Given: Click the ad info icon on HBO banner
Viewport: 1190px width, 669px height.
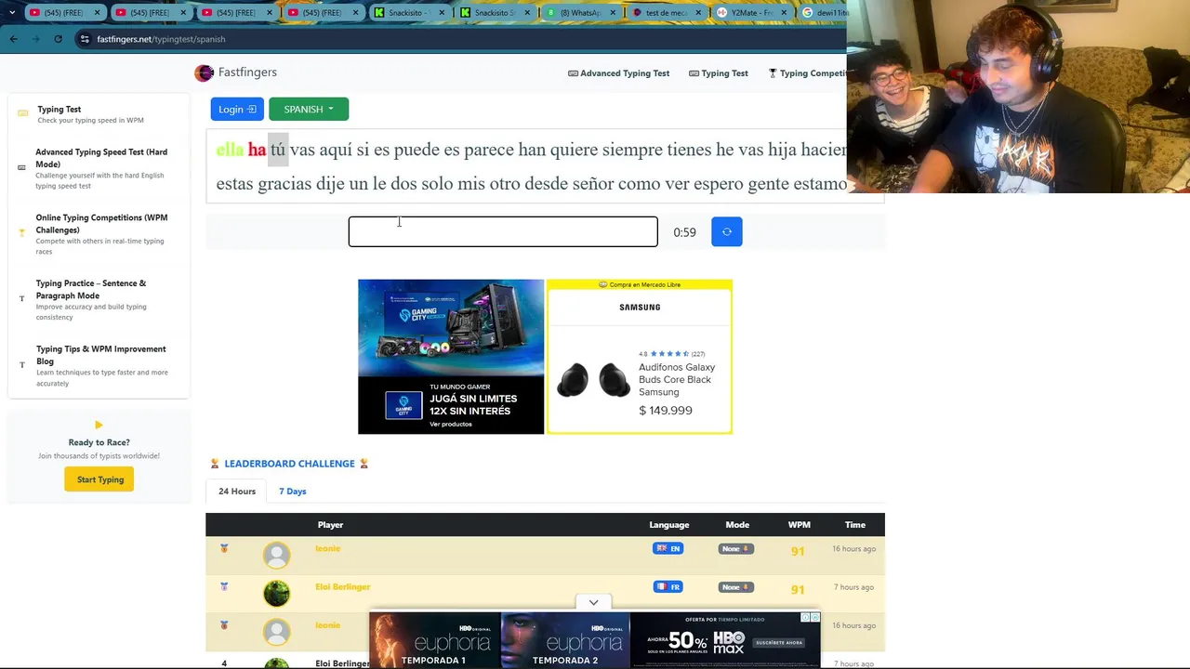Looking at the screenshot, I should point(805,617).
